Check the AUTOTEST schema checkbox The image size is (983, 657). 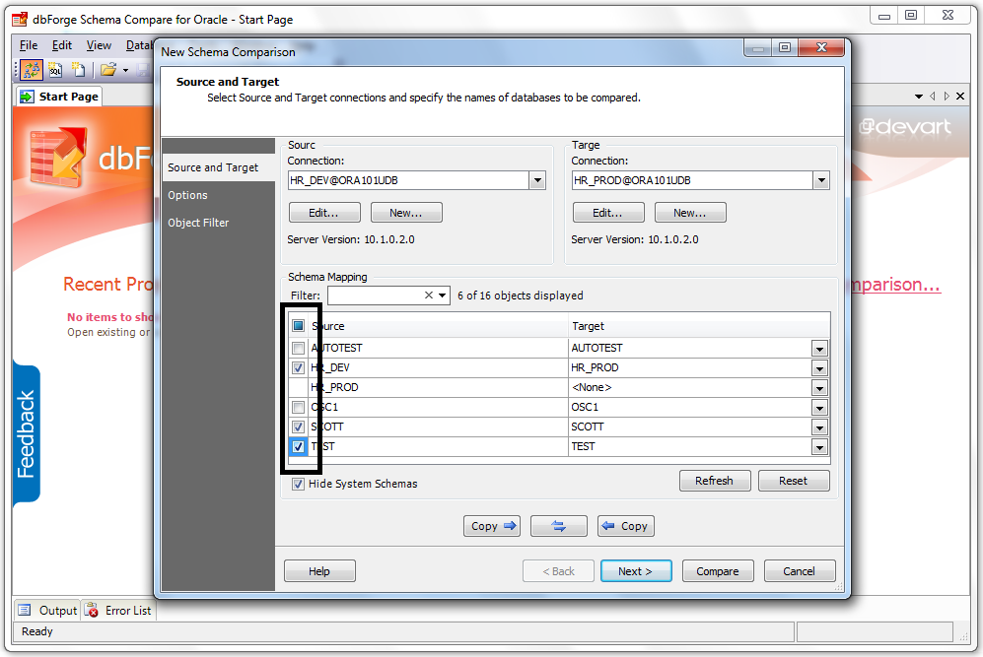[x=299, y=349]
